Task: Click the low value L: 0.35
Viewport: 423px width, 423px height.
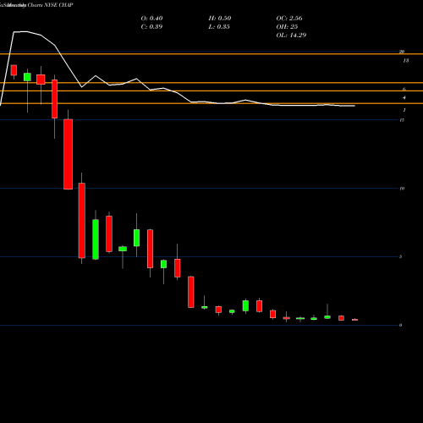Action: [219, 27]
